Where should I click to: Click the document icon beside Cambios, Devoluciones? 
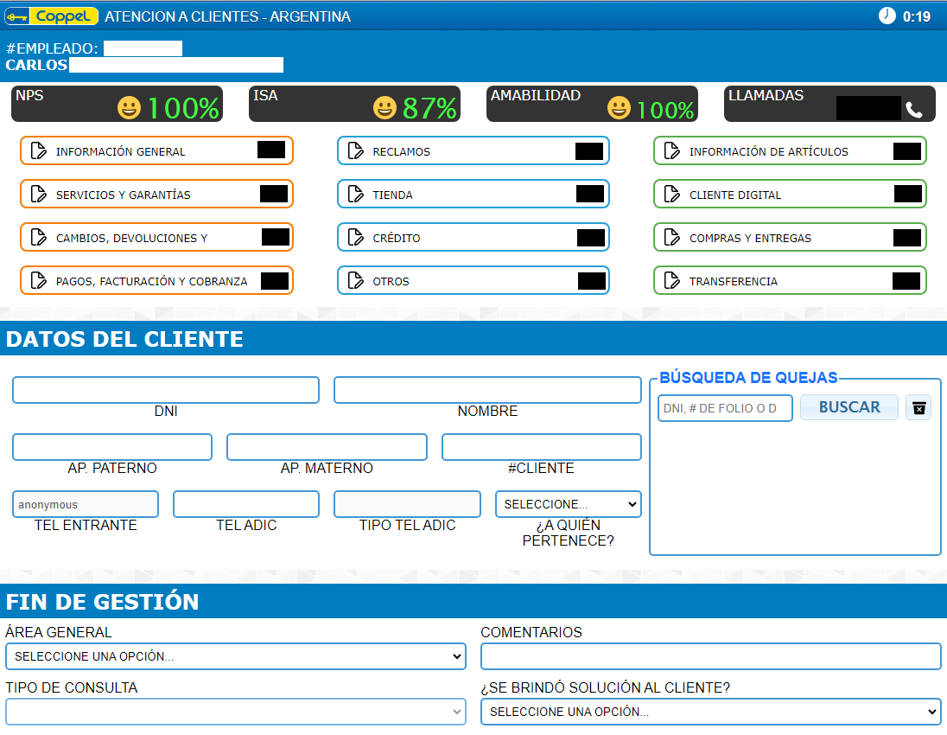point(39,238)
